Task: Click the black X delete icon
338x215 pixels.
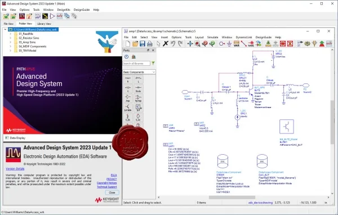Action: (165, 44)
